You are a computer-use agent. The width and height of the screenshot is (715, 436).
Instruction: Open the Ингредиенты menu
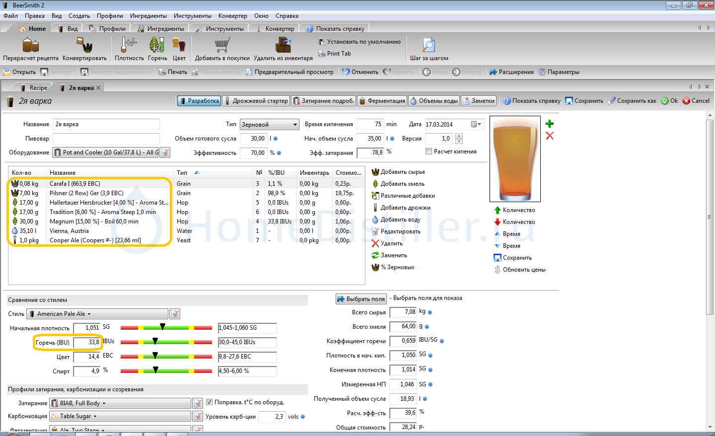click(x=148, y=16)
